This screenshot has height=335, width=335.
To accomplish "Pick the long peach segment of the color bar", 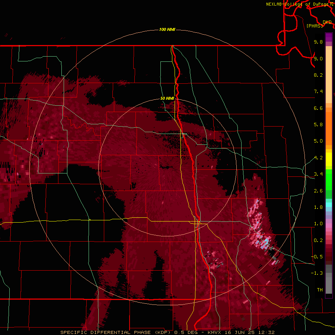I will (329, 76).
